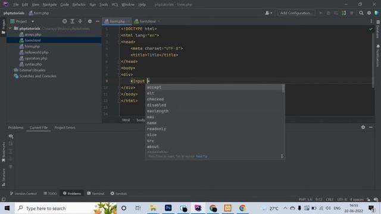Open Photoshop from the taskbar
Image resolution: width=381 pixels, height=214 pixels.
168,208
